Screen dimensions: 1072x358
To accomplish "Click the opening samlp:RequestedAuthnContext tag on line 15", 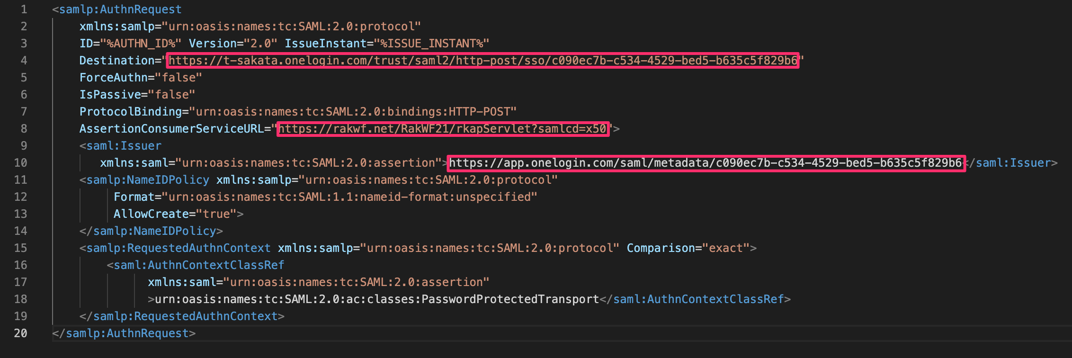I will [175, 248].
